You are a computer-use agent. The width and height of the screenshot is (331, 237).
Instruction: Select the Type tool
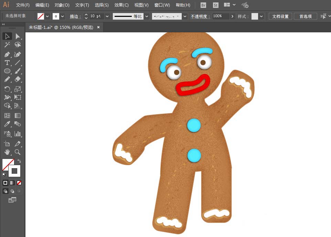point(7,63)
